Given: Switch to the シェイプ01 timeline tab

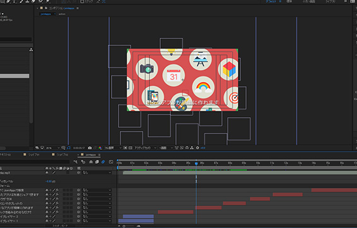Looking at the screenshot, I should 33,155.
